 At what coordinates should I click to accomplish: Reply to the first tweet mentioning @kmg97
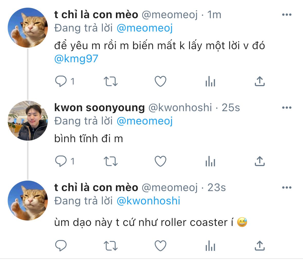[x=61, y=82]
